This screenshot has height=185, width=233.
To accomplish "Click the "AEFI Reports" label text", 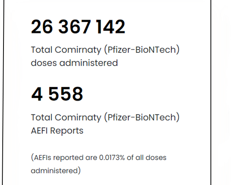I will (x=57, y=131).
